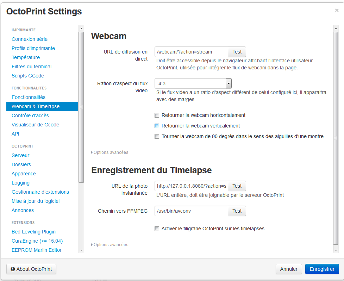Check rotate webcam 90 degrees option
Viewport: 344px width, 281px height.
click(157, 136)
